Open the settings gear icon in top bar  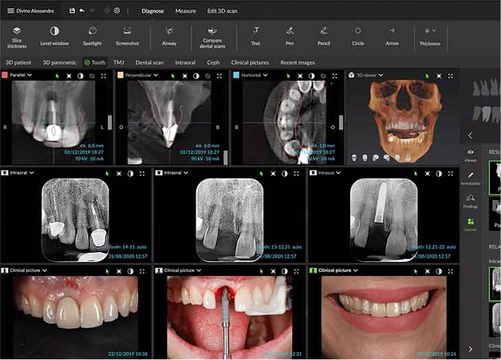[x=117, y=10]
